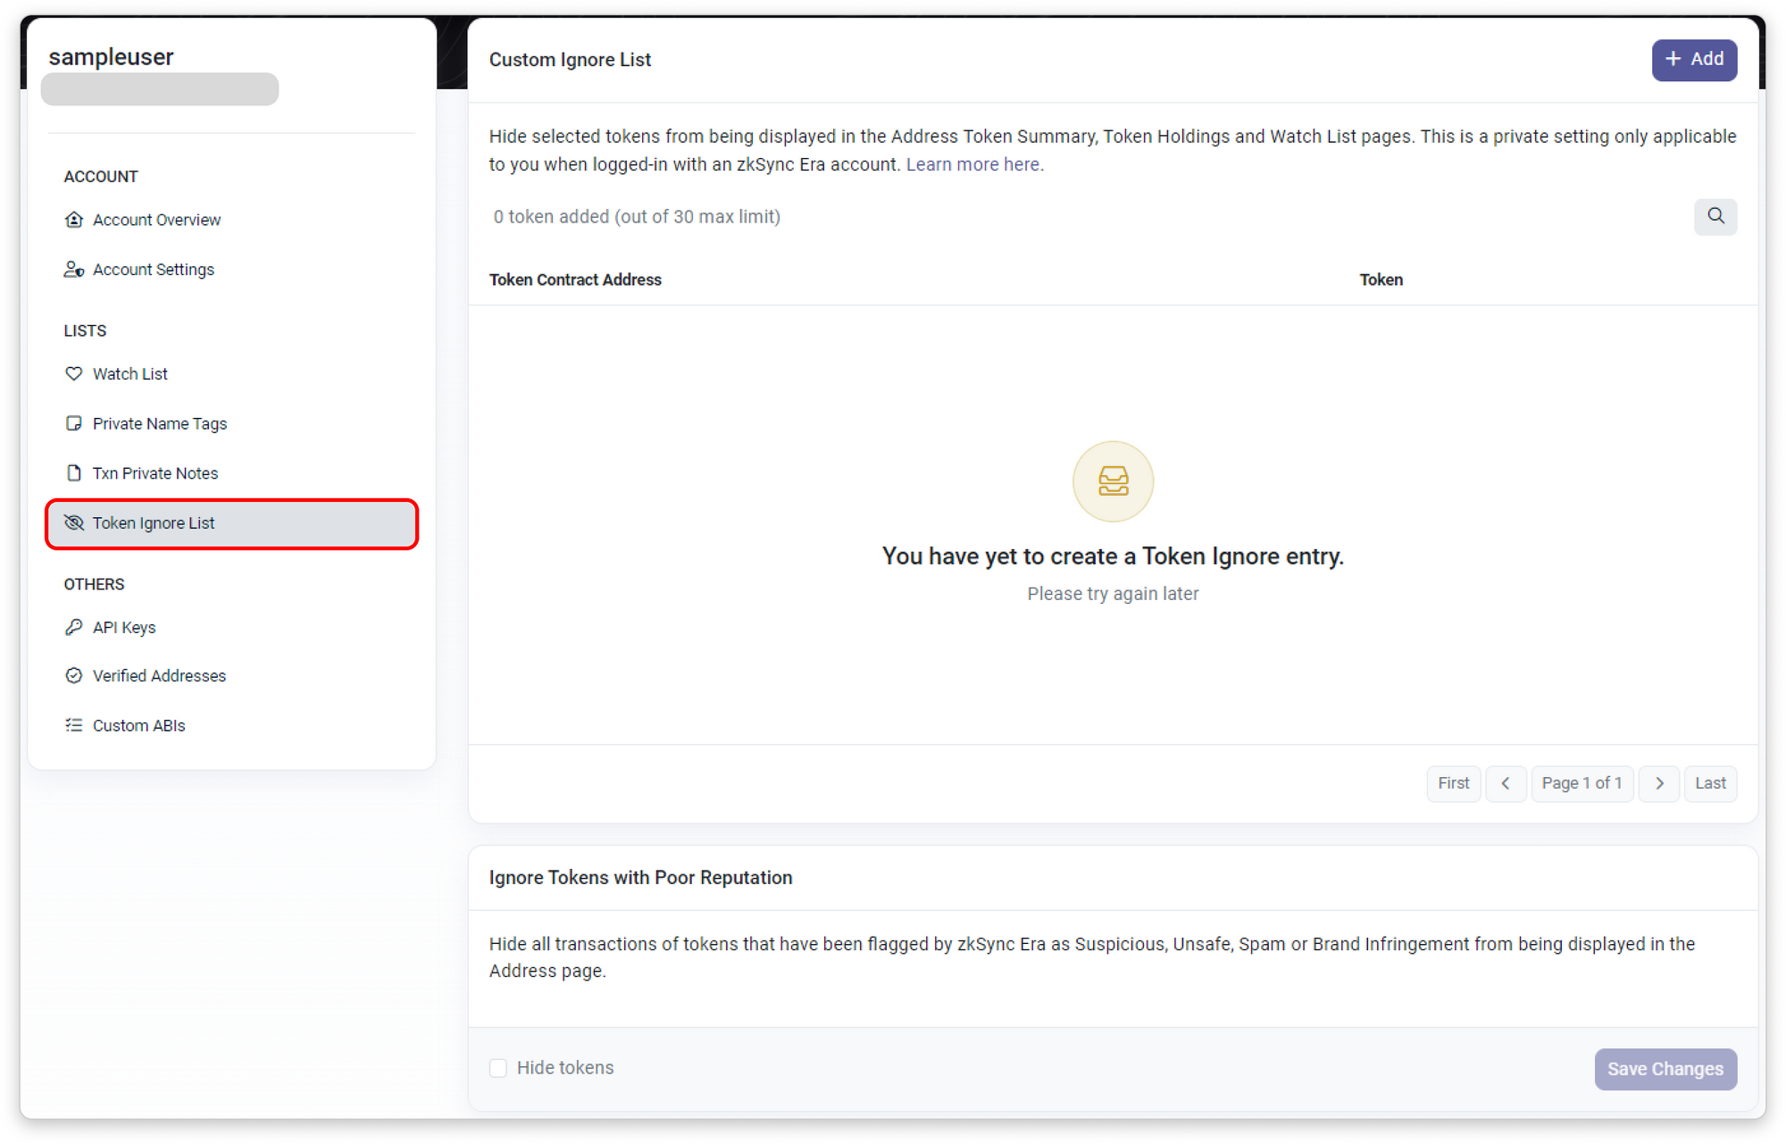This screenshot has width=1786, height=1144.
Task: Click the Custom ABIs list icon
Action: [x=74, y=725]
